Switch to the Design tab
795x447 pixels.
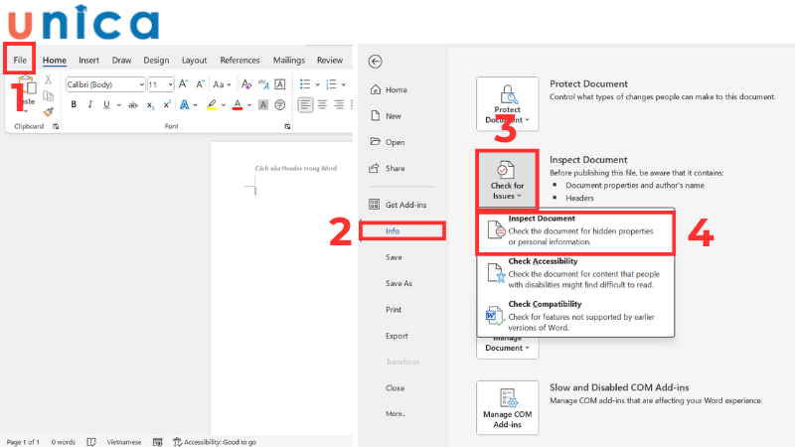pos(156,60)
